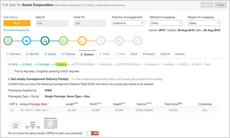Image resolution: width=230 pixels, height=138 pixels.
Task: Go to the f.Labelling step
Action: coord(105,64)
